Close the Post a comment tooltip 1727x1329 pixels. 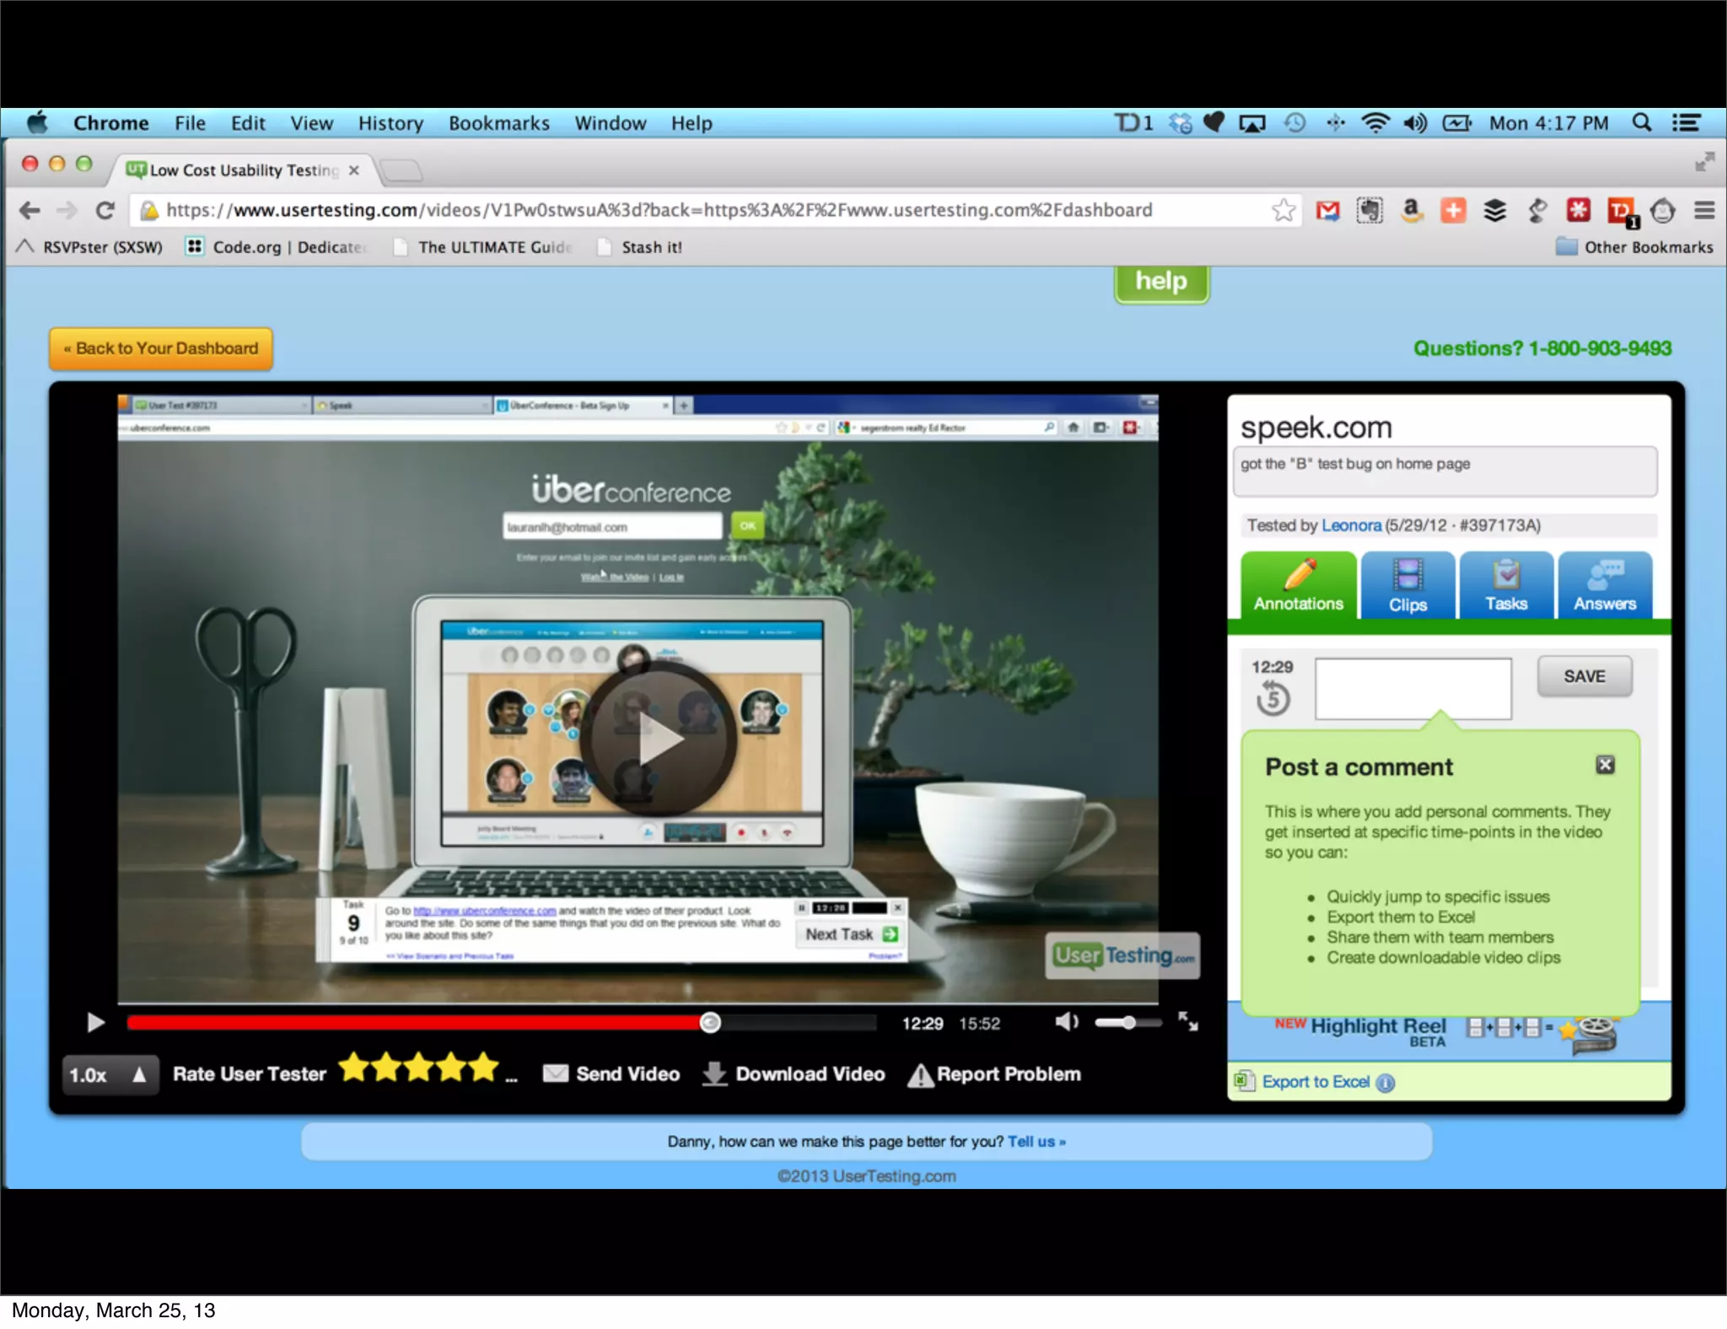(1605, 765)
